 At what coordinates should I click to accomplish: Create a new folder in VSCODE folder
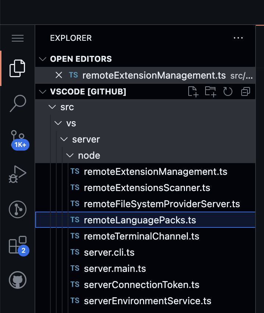tap(210, 92)
